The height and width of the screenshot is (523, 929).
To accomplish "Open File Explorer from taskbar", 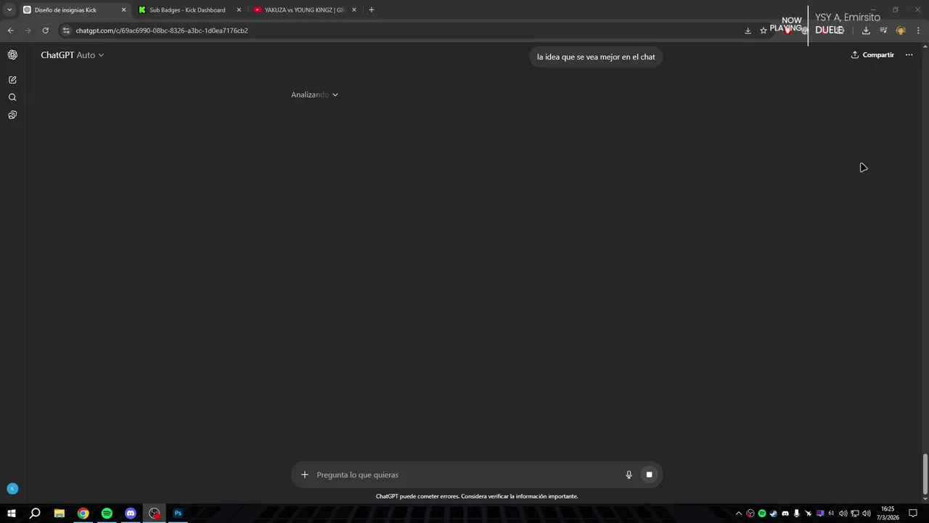I will coord(60,514).
